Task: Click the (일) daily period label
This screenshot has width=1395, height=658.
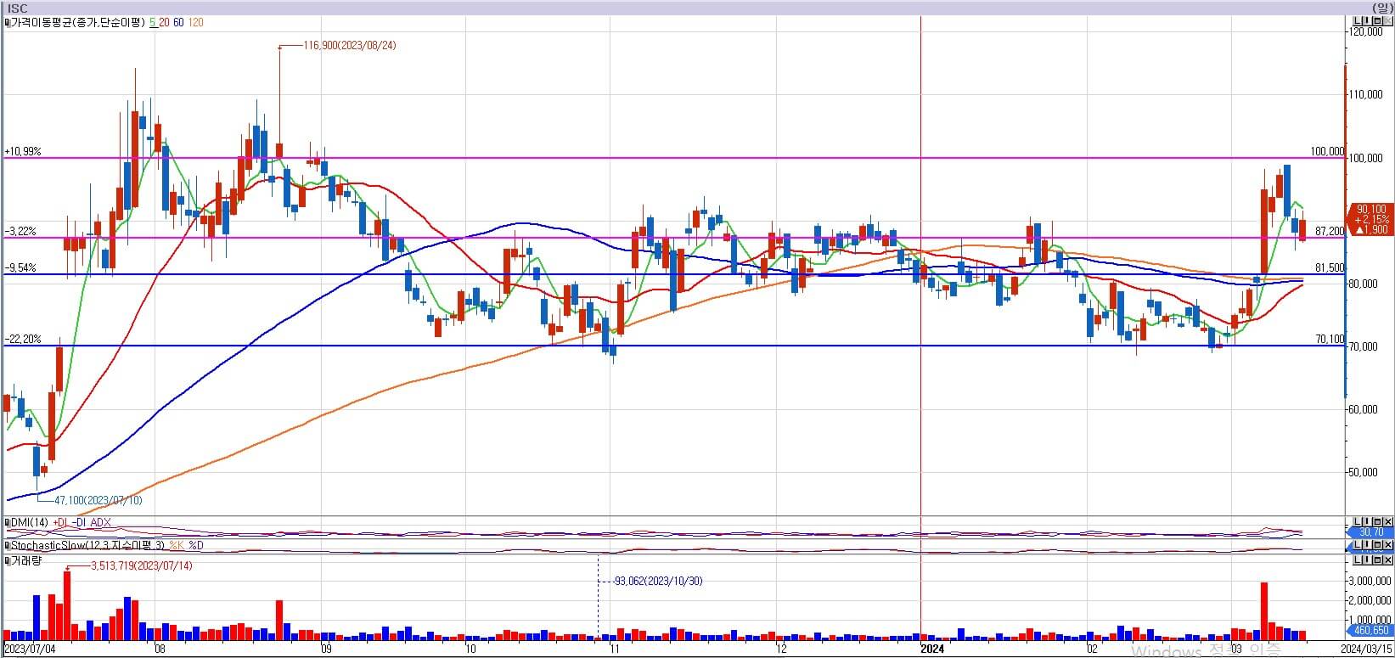Action: click(1383, 8)
